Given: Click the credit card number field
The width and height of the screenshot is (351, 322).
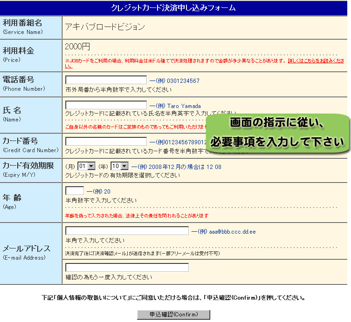Looking at the screenshot, I should pyautogui.click(x=106, y=141).
